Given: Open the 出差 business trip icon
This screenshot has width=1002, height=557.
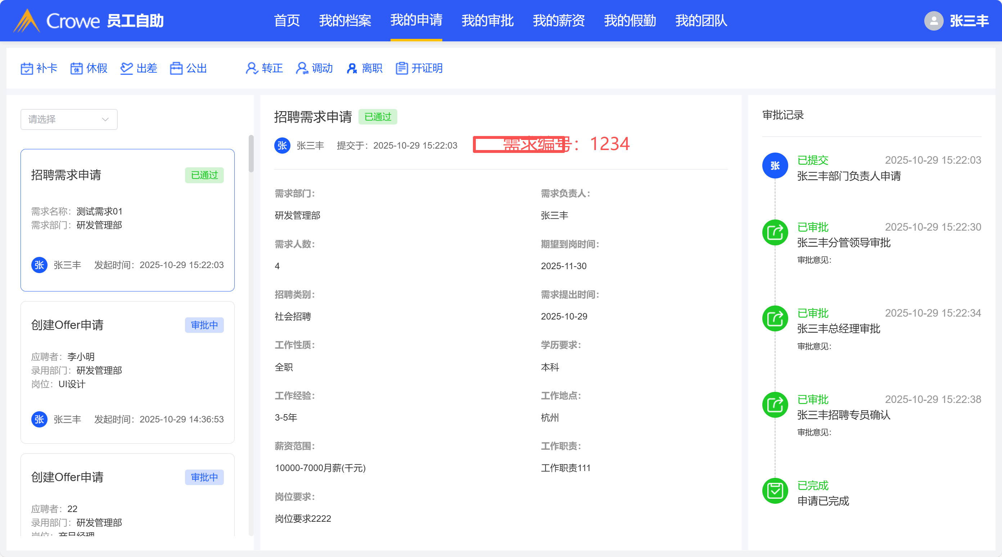Looking at the screenshot, I should 126,68.
